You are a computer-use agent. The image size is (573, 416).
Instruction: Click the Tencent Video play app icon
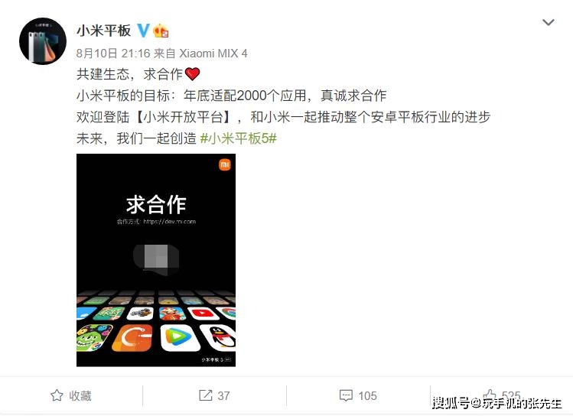(178, 337)
